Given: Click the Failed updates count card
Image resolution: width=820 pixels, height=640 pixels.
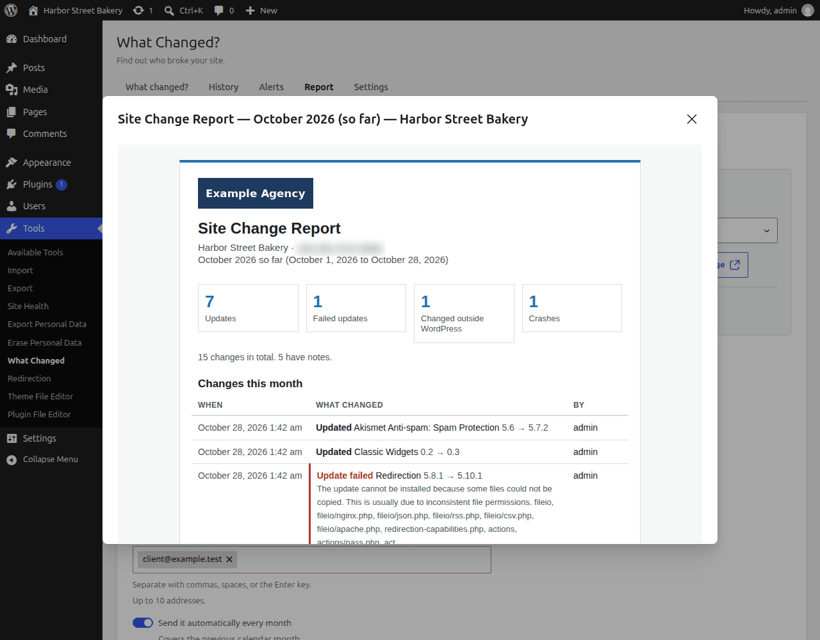Looking at the screenshot, I should click(x=356, y=308).
